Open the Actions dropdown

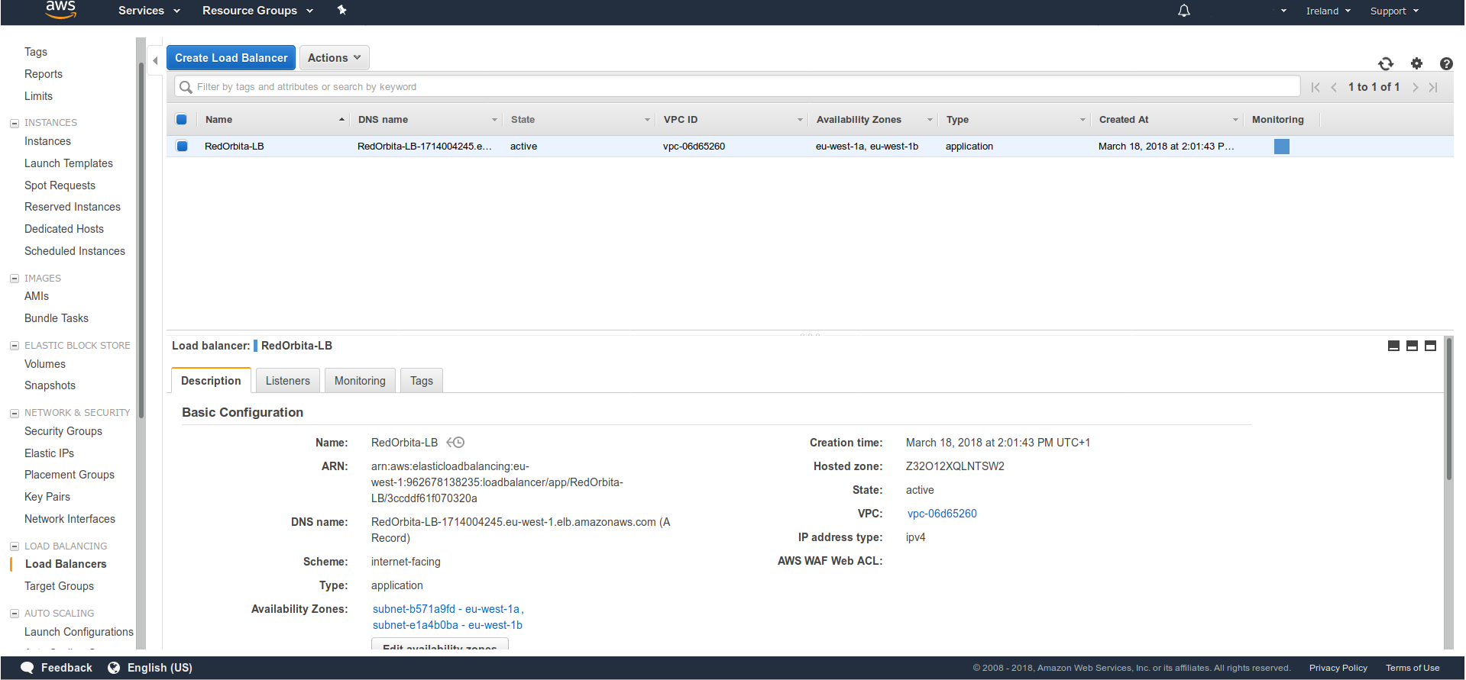click(334, 58)
